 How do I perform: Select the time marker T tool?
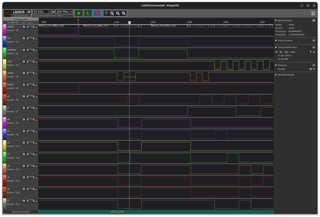click(x=106, y=13)
